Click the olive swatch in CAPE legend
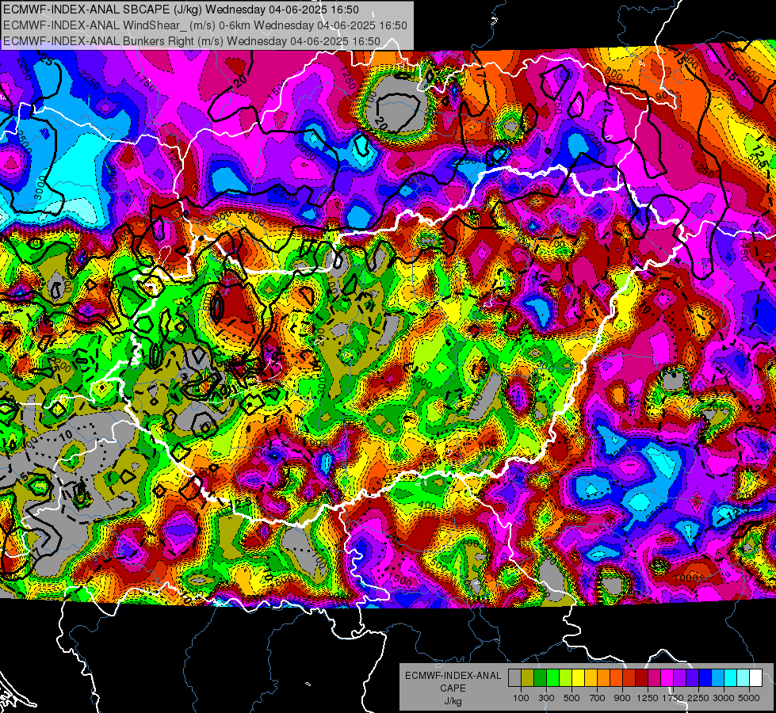The image size is (776, 713). 527,678
